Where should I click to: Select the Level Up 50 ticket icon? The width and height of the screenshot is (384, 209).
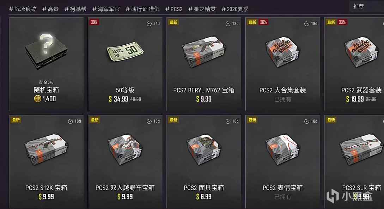(125, 51)
